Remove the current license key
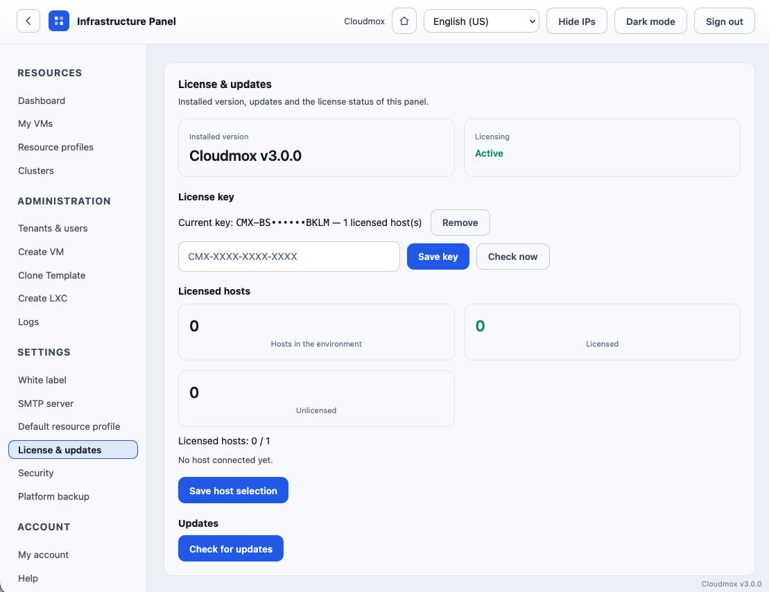 coord(460,223)
